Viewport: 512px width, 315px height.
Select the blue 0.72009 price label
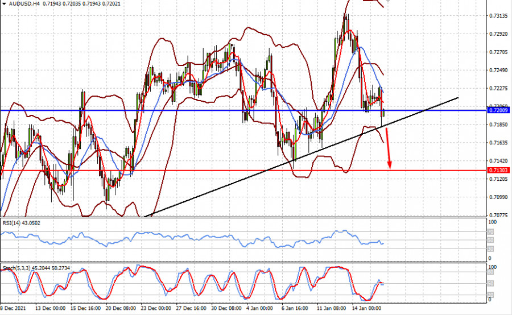point(498,110)
